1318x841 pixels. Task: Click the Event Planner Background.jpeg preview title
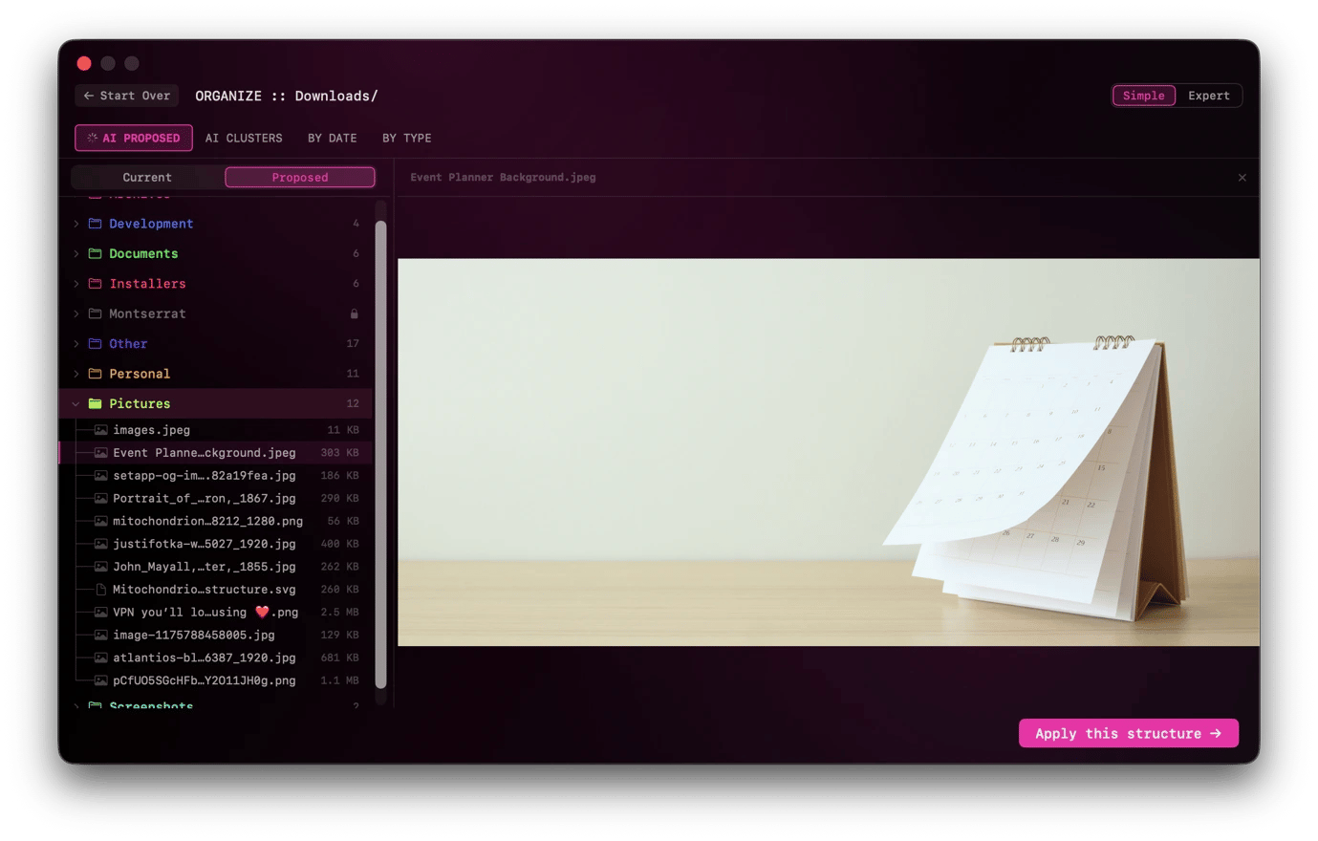[503, 178]
